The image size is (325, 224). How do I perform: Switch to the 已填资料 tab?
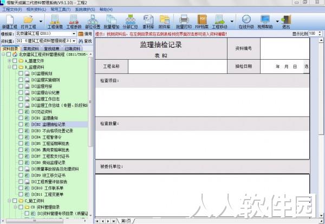tap(73, 49)
